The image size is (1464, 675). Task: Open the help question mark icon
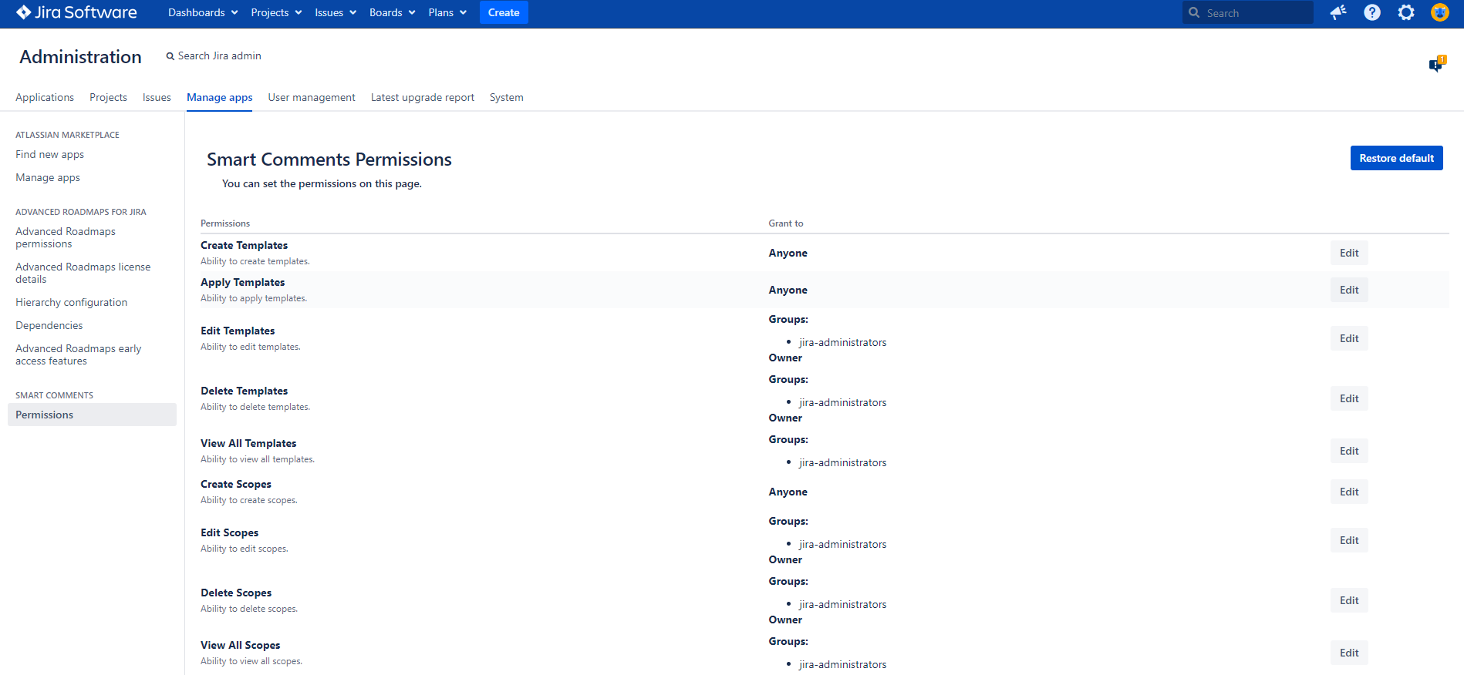pos(1372,12)
